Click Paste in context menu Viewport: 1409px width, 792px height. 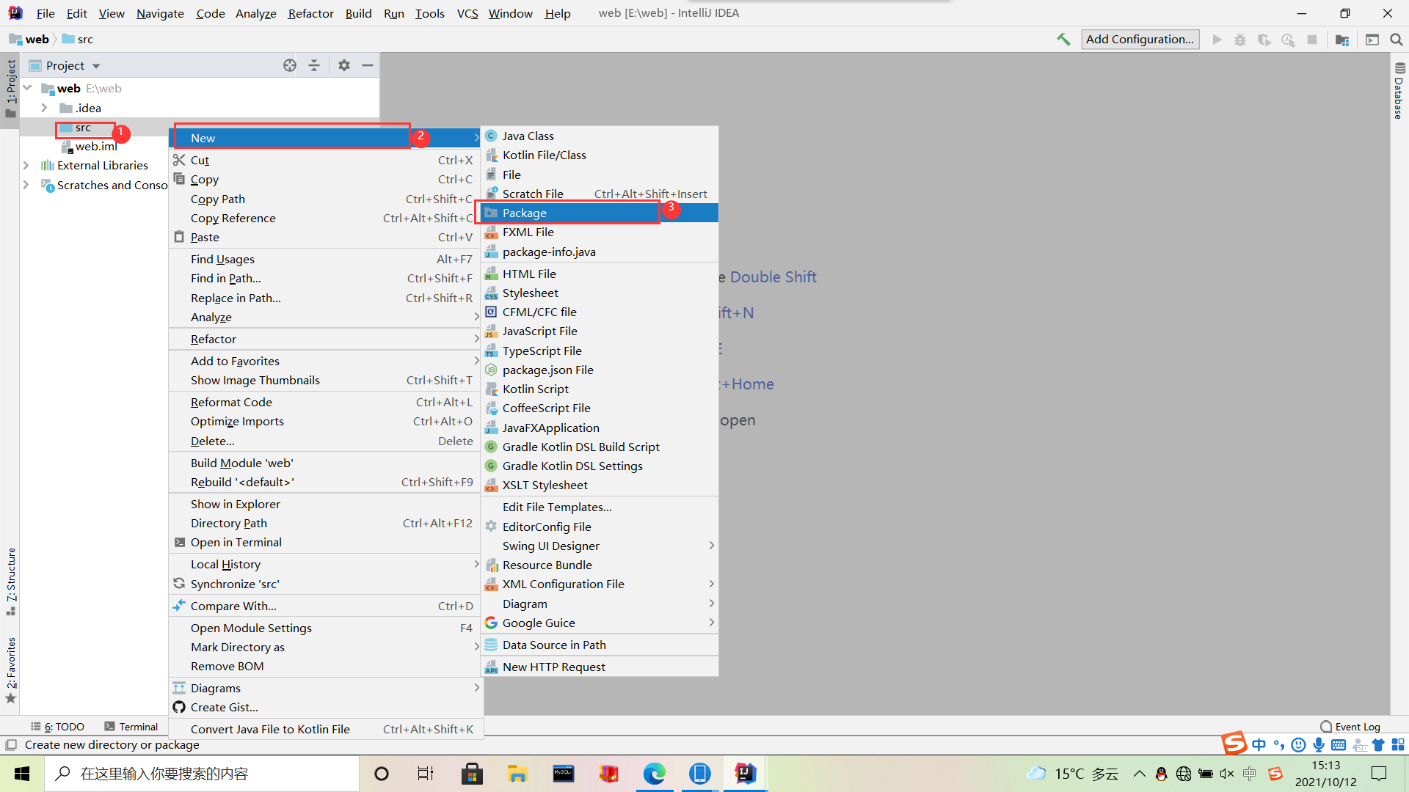point(326,237)
